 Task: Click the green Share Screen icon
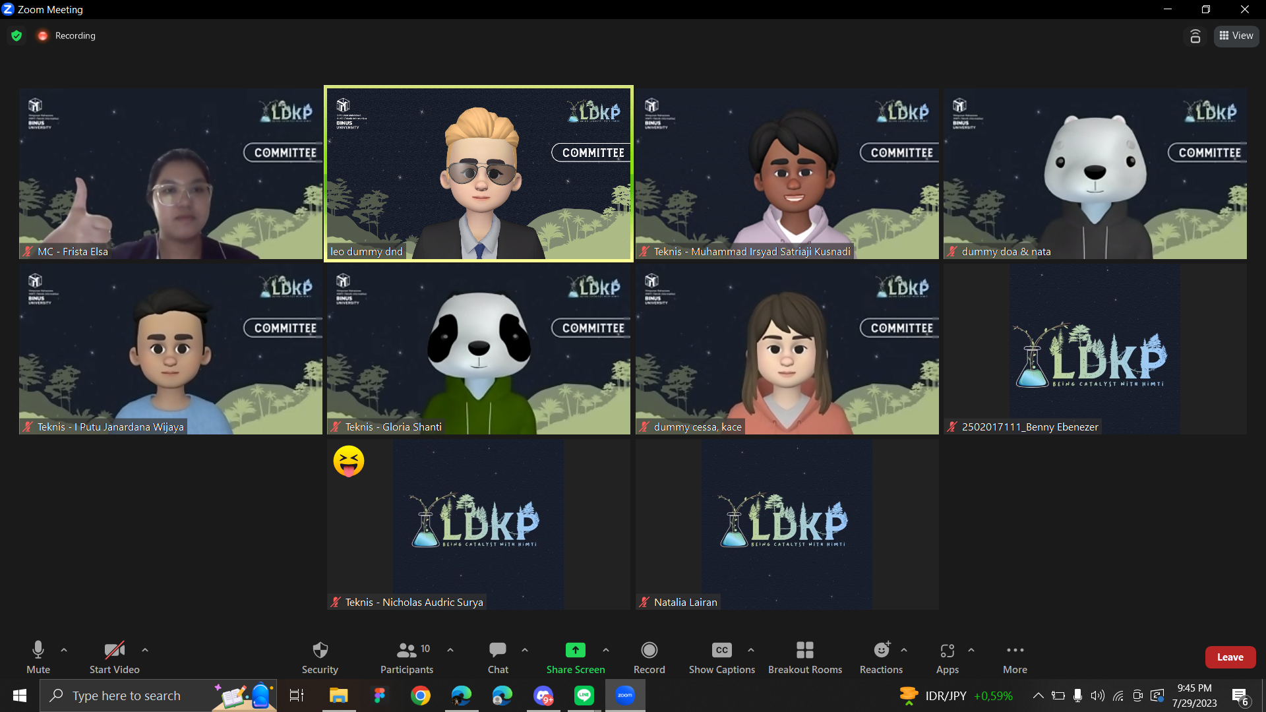575,651
